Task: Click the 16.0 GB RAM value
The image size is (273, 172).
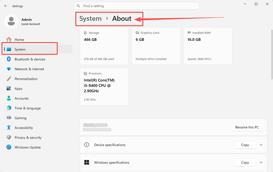Action: click(194, 40)
